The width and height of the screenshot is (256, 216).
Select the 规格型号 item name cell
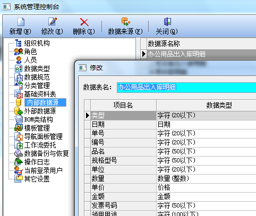pyautogui.click(x=123, y=161)
